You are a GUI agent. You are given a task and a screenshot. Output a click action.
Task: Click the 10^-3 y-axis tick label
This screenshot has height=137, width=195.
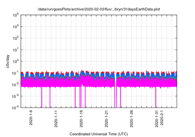(x=15, y=96)
